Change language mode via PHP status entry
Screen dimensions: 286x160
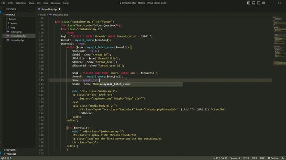click(x=262, y=158)
